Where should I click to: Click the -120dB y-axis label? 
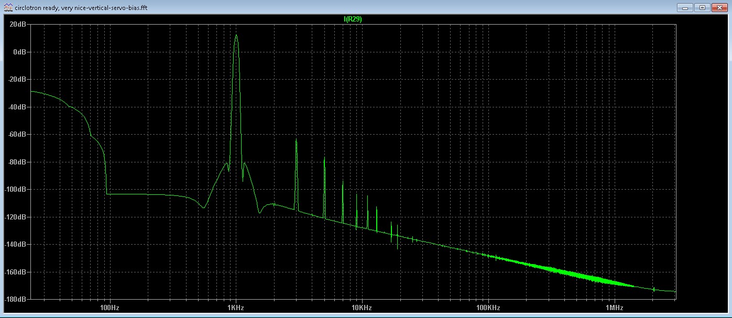(x=16, y=217)
